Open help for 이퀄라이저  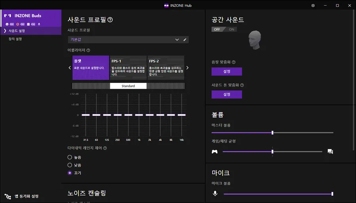click(x=88, y=50)
